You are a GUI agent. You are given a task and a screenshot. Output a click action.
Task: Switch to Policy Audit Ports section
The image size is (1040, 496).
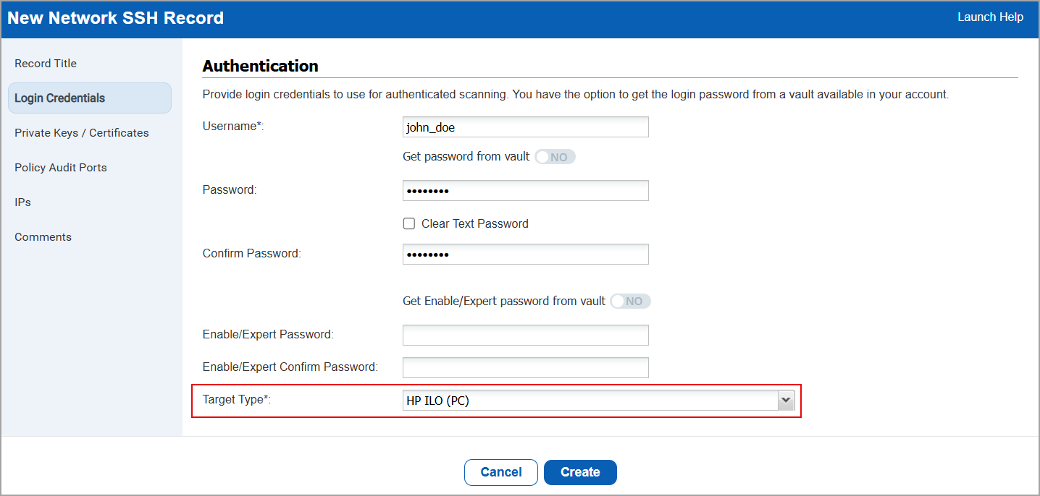(x=61, y=168)
